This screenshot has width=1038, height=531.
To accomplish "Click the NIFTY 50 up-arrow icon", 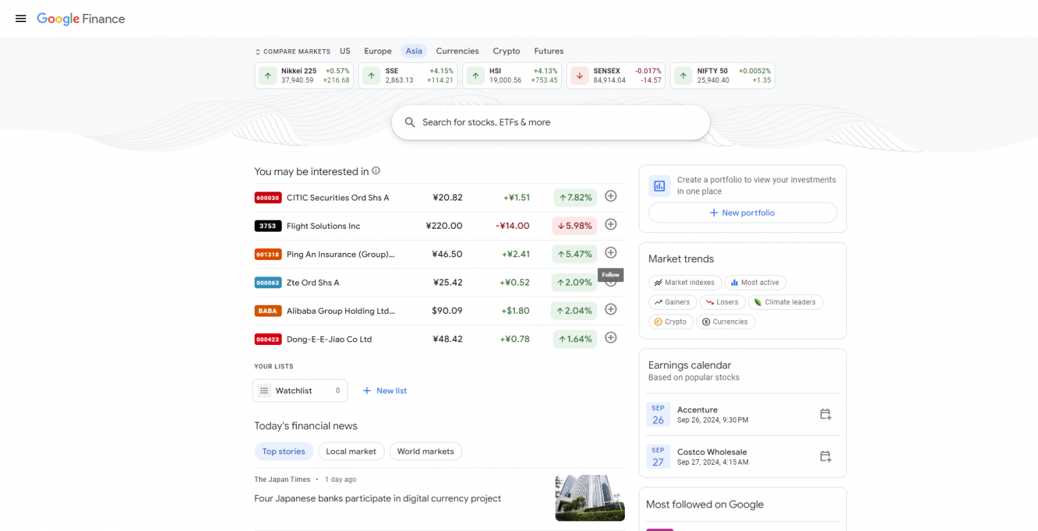I will (683, 75).
